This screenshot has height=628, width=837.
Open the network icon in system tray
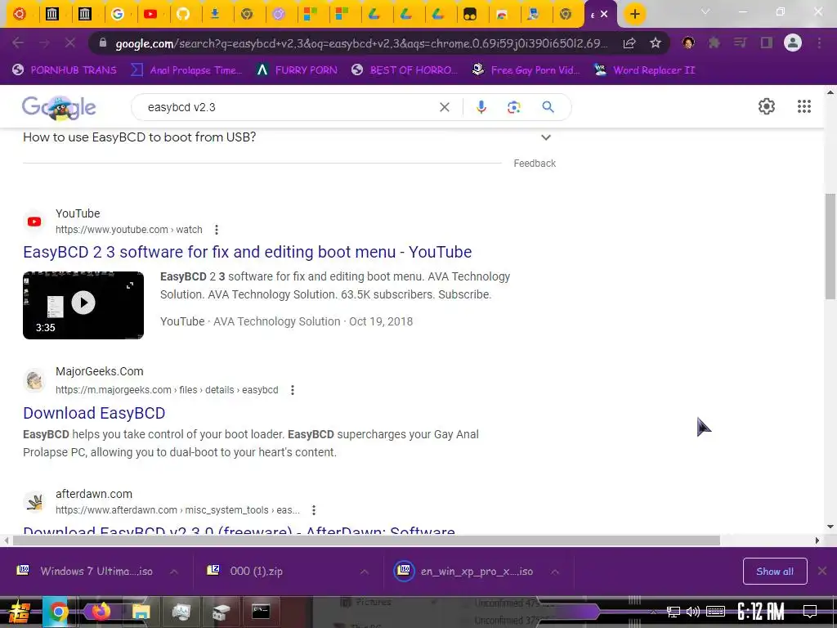pos(674,612)
